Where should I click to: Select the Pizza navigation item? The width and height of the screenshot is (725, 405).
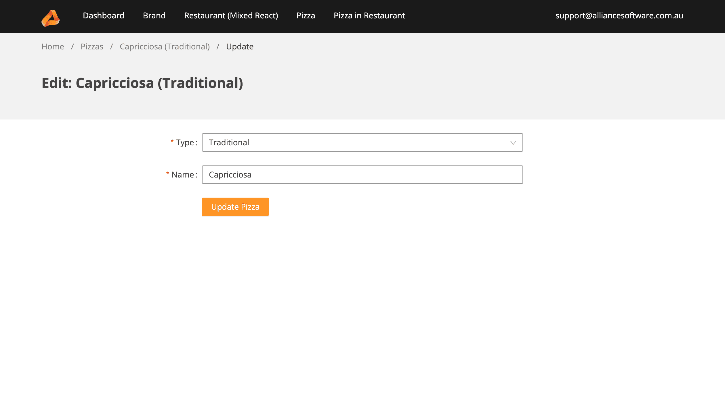click(306, 16)
